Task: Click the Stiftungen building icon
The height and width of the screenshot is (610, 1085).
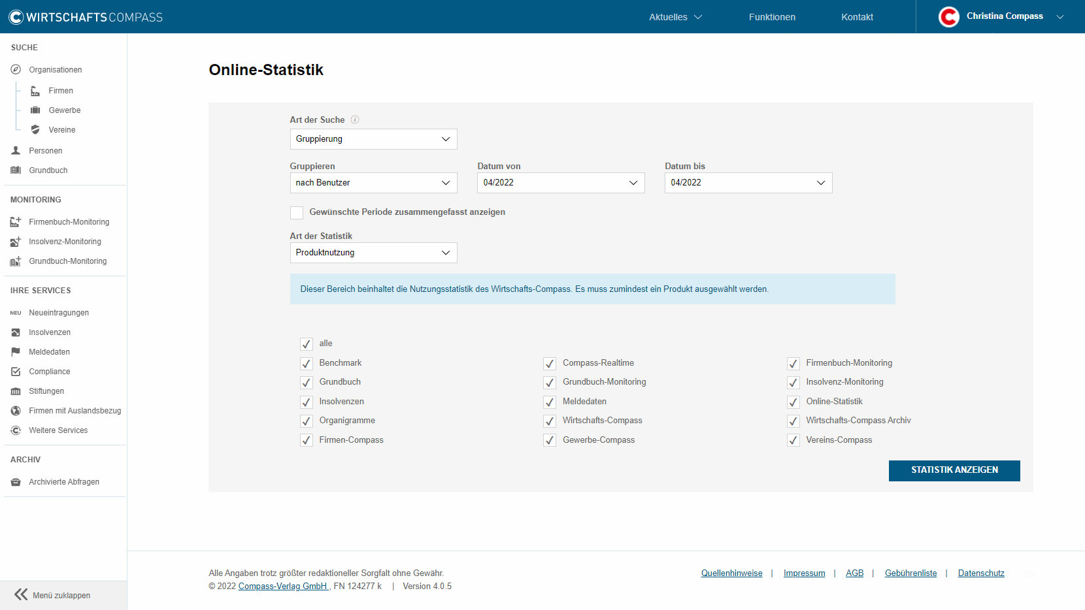Action: (x=16, y=391)
